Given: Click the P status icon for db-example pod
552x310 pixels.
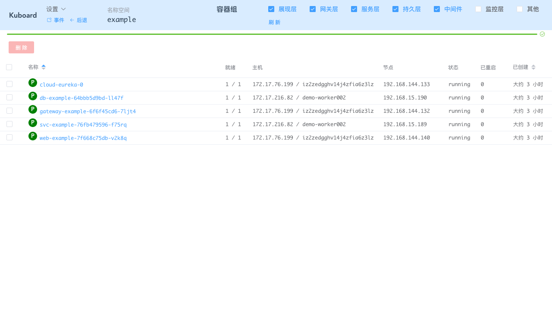Looking at the screenshot, I should pos(32,96).
